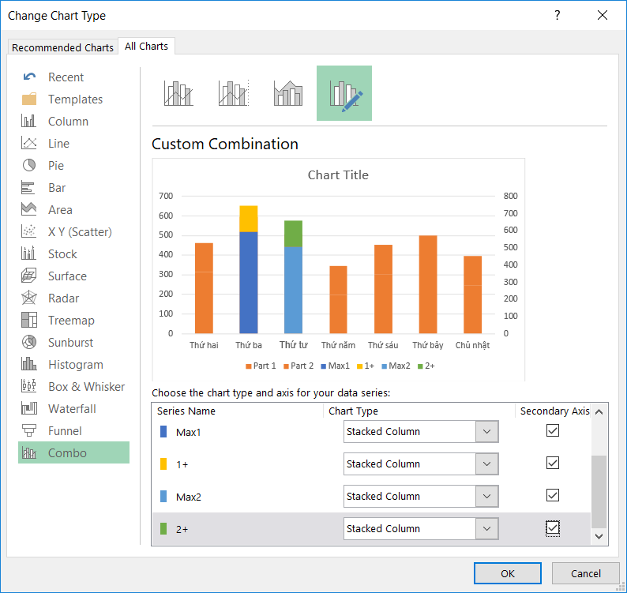627x593 pixels.
Task: Select the Stacked Area - Clustered Column icon
Action: pyautogui.click(x=288, y=93)
